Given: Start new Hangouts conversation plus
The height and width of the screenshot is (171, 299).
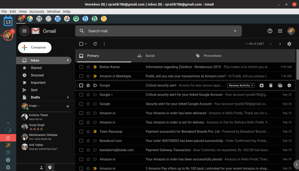Looking at the screenshot, I should point(68,106).
